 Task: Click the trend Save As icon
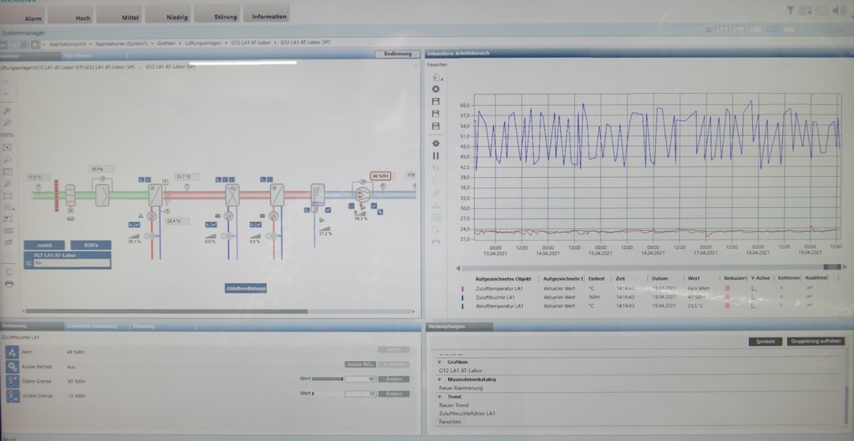tap(436, 113)
